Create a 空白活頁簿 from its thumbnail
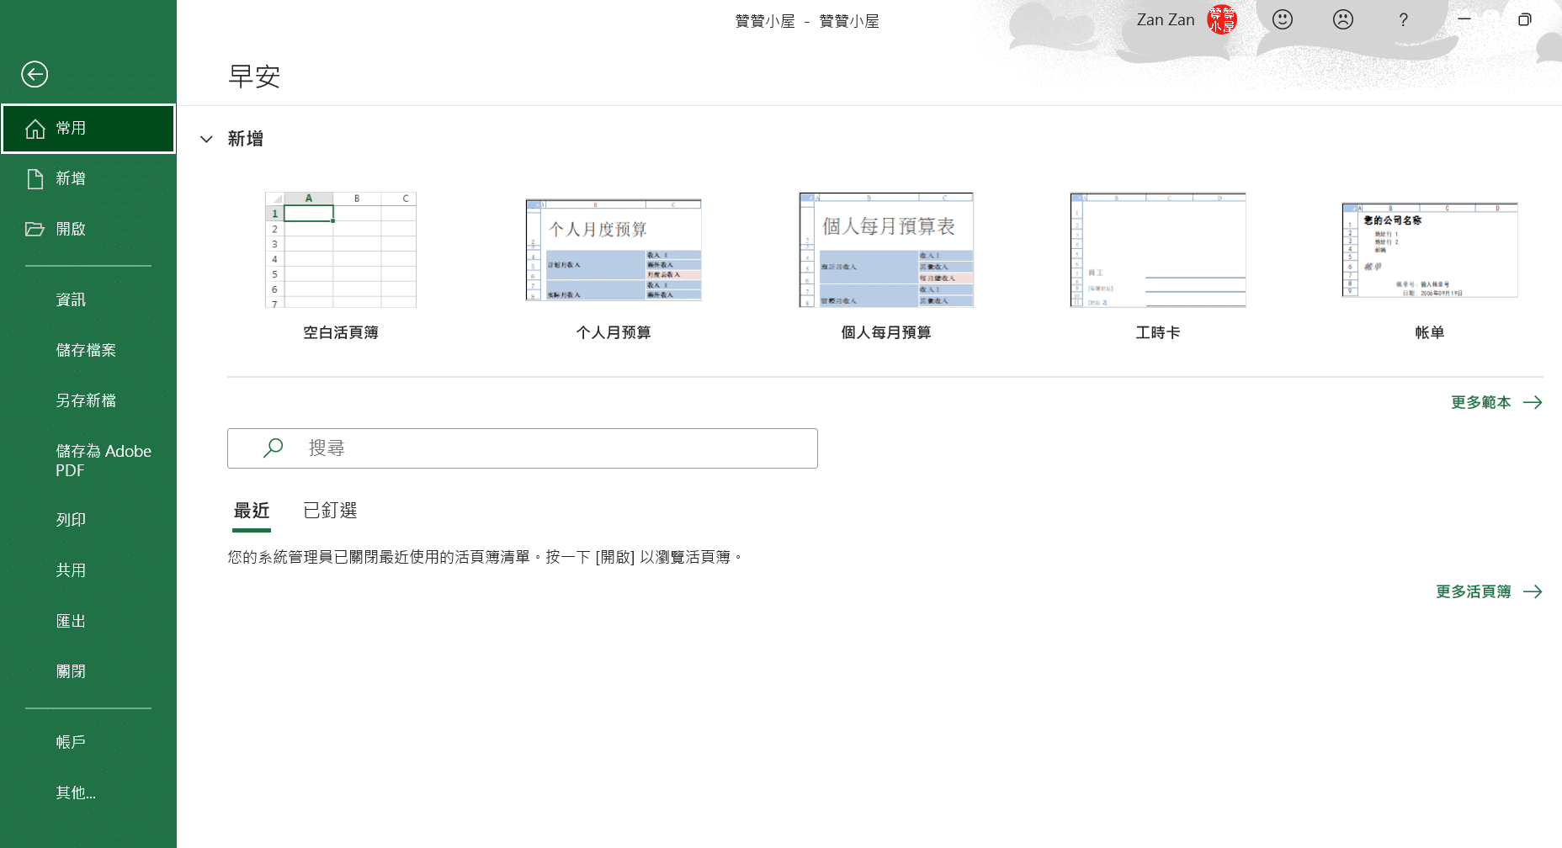 [x=341, y=250]
